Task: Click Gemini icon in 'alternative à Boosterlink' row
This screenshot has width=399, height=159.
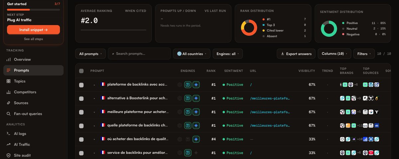Action: 196,98
